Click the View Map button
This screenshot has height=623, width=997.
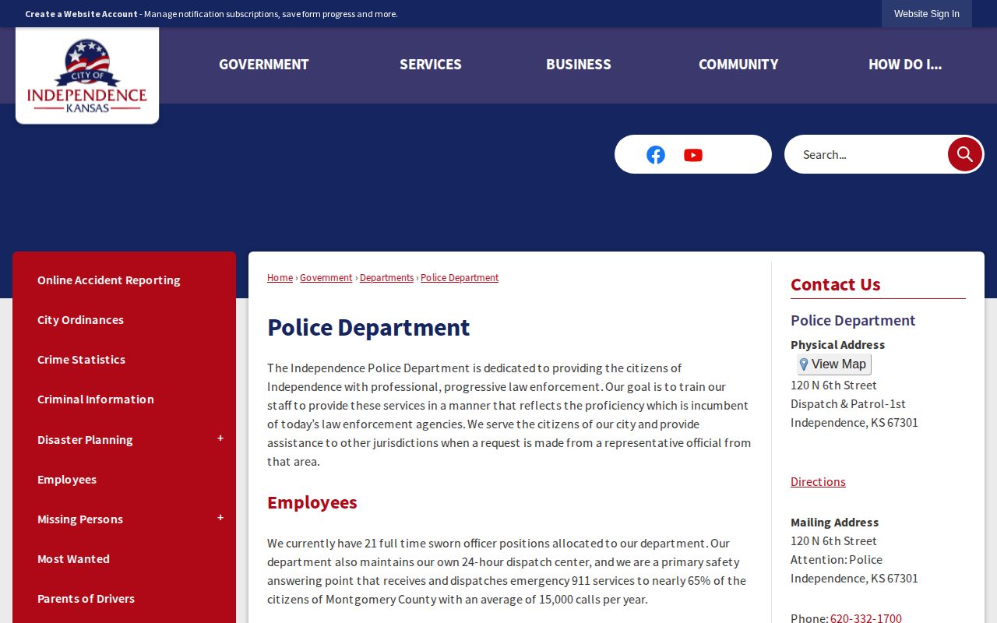(833, 364)
